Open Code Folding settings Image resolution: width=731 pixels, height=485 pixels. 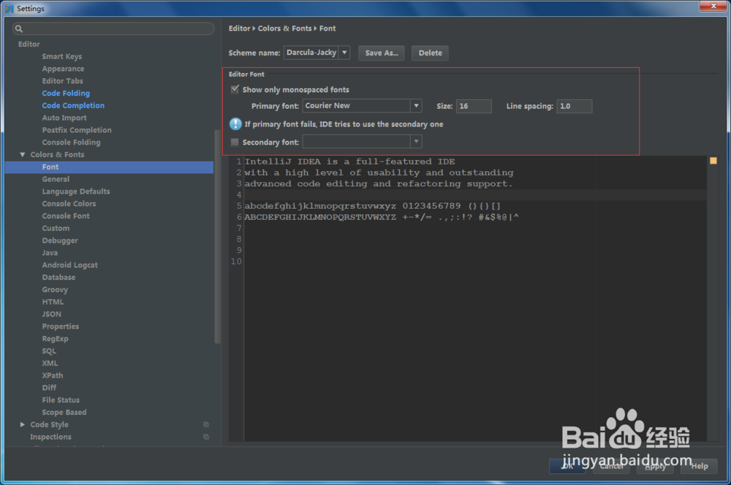coord(66,93)
